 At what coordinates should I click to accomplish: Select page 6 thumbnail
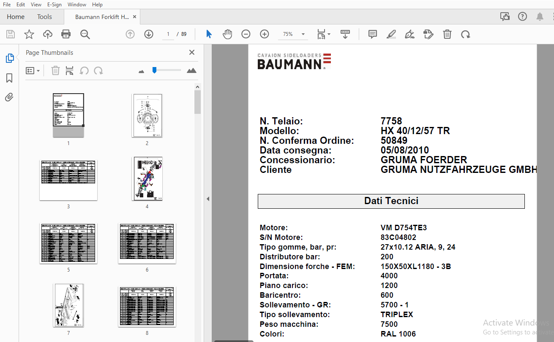pyautogui.click(x=147, y=243)
